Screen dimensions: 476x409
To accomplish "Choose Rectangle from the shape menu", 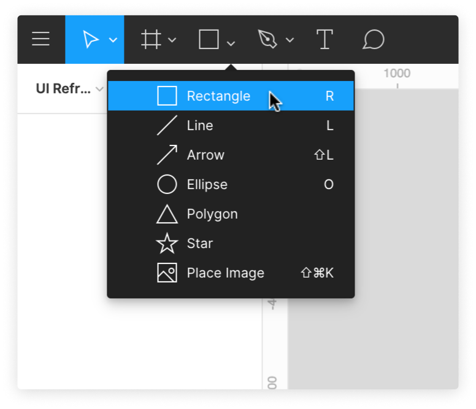I will 231,96.
